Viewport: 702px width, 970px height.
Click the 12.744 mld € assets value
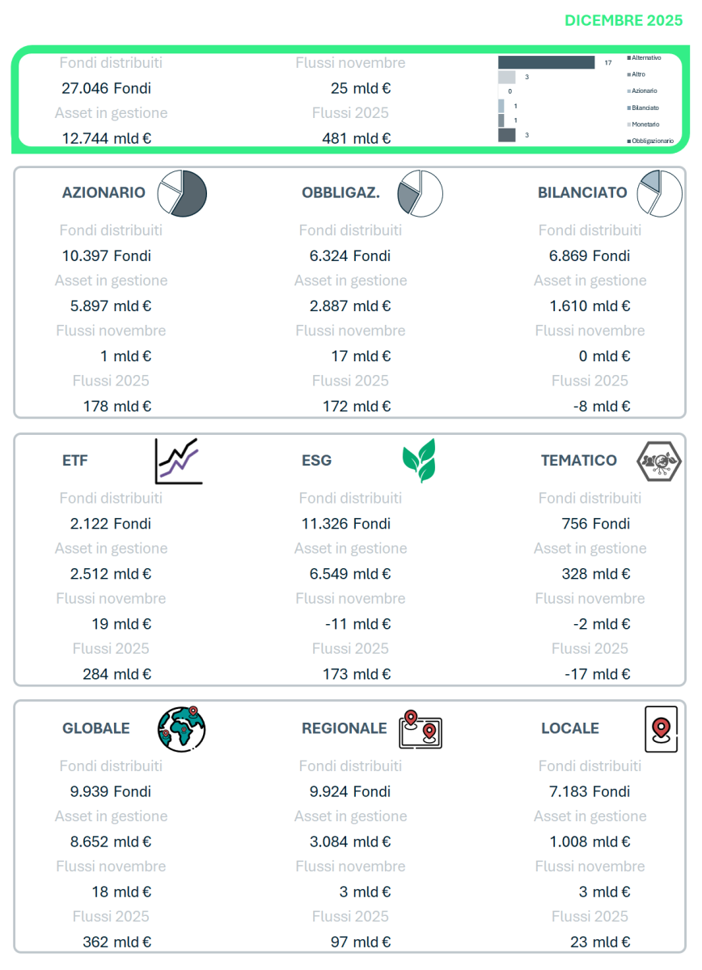click(107, 138)
